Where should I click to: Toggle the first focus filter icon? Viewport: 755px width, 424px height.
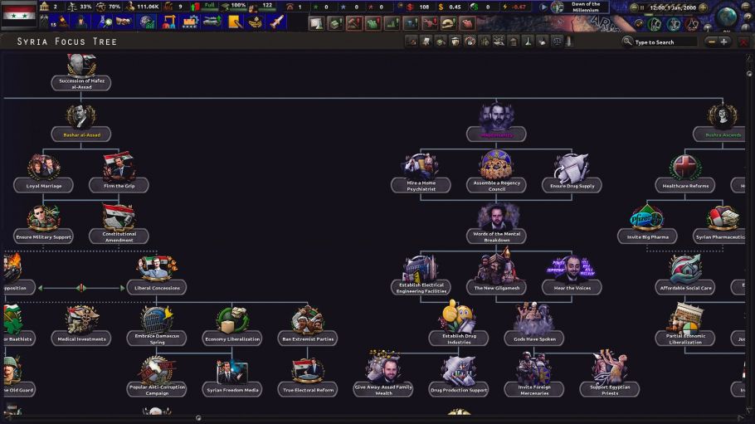412,42
